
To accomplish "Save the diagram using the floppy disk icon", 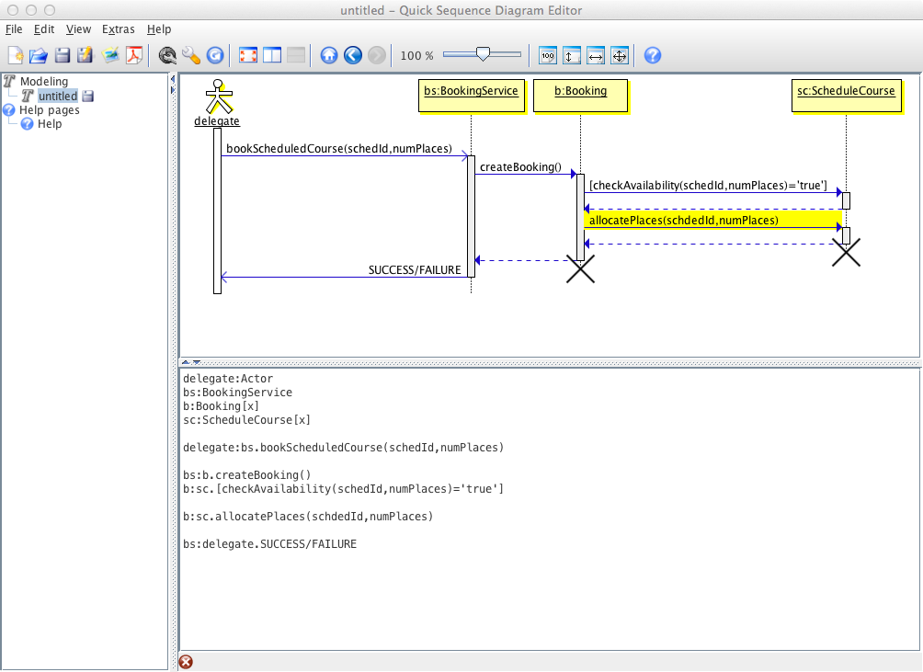I will pyautogui.click(x=63, y=56).
